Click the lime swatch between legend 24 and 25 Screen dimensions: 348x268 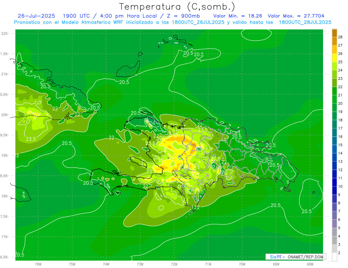tap(334, 66)
